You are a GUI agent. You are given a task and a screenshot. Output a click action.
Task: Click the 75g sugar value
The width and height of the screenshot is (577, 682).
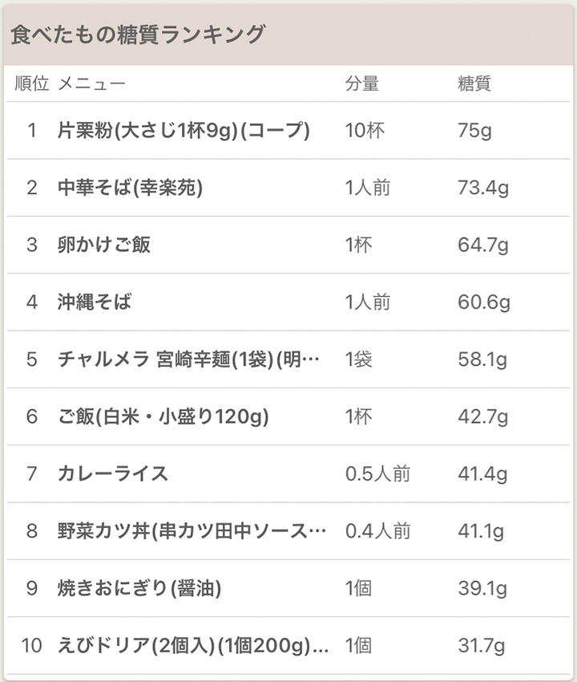click(475, 131)
